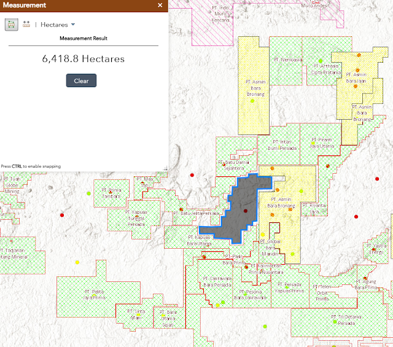This screenshot has height=347, width=393.
Task: Click the PT. Sinta Mani label
Action: click(136, 314)
